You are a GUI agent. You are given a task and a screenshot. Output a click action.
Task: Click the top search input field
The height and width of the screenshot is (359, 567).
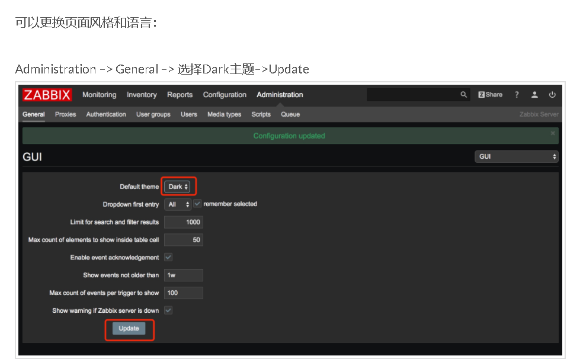point(418,95)
